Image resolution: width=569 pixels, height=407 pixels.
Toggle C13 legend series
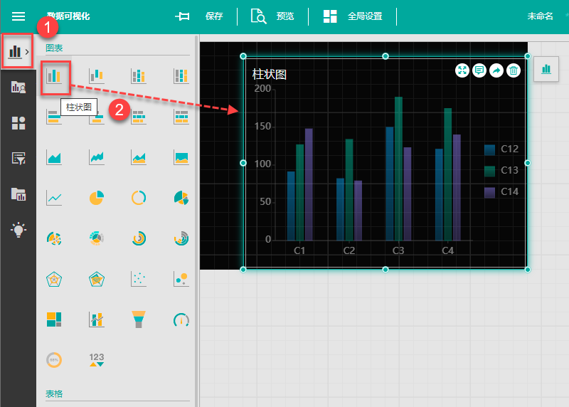[x=501, y=171]
